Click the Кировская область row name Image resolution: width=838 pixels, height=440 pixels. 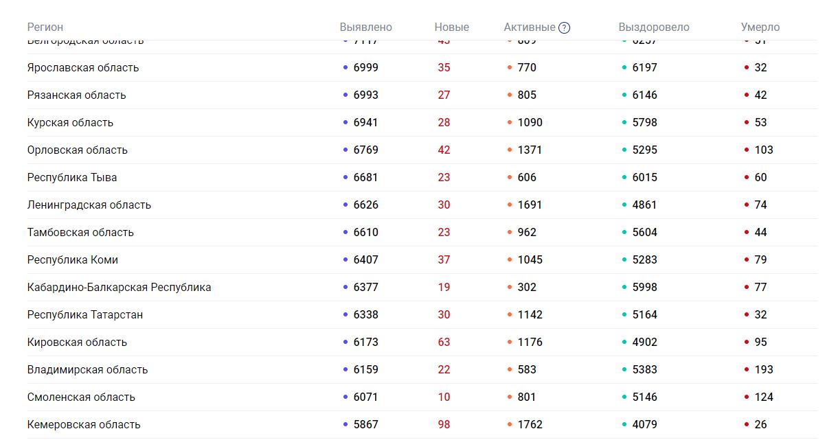77,343
